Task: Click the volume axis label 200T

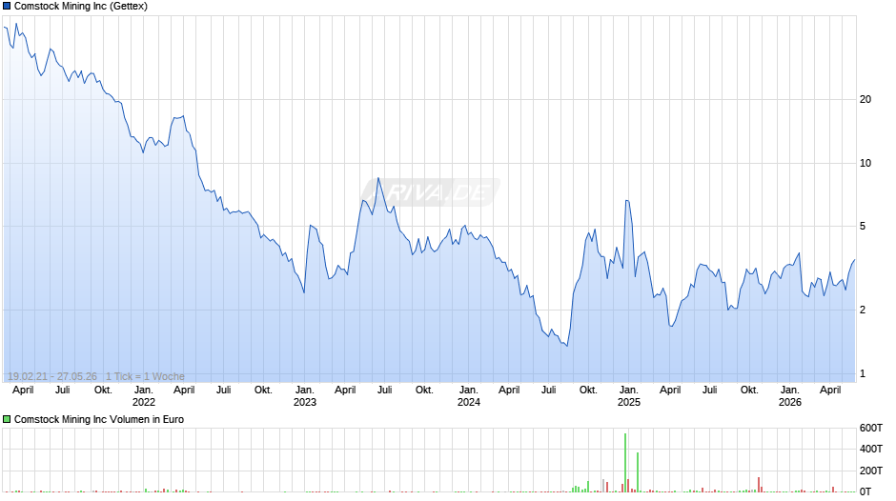Action: (x=871, y=471)
